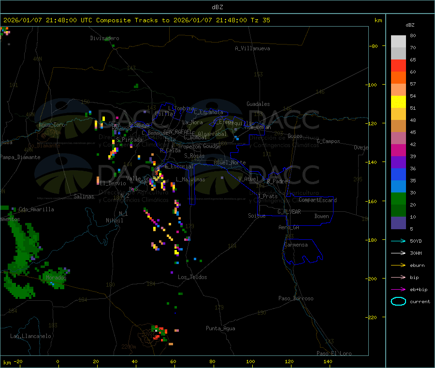The height and width of the screenshot is (368, 435).
Task: Click the Guadales map label
Action: [x=258, y=104]
